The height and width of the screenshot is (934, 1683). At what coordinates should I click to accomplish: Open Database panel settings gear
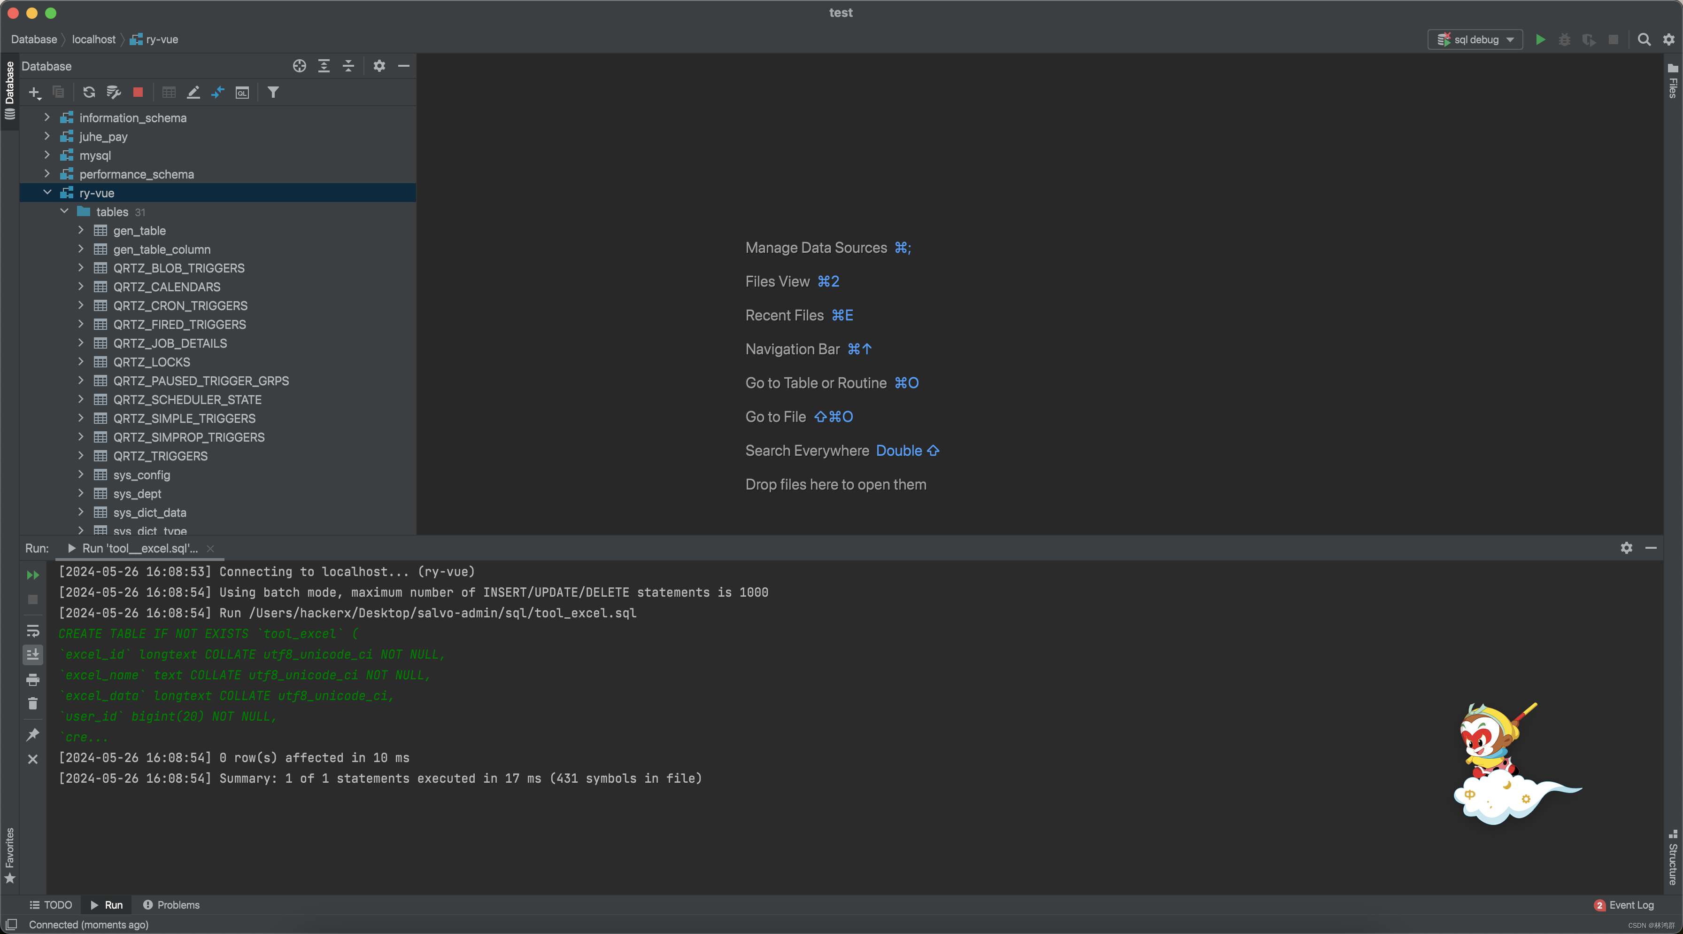tap(379, 66)
